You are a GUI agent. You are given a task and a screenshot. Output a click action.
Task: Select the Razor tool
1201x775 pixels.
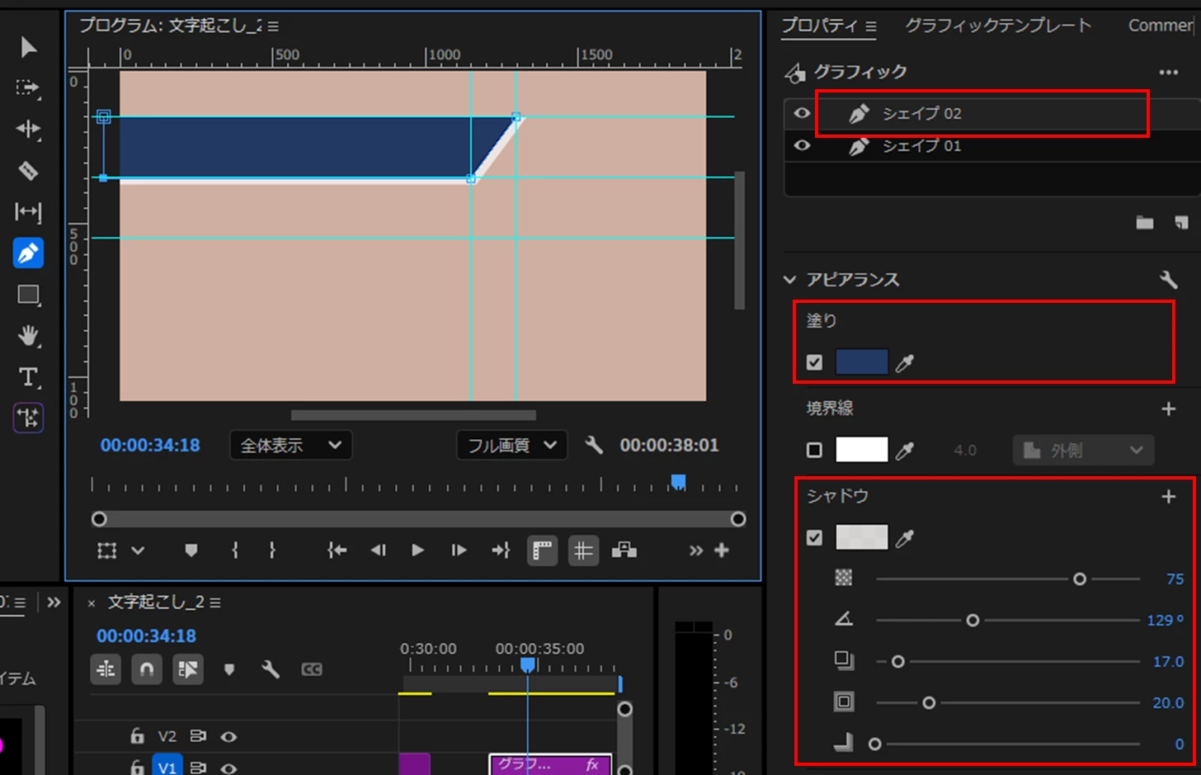[28, 171]
